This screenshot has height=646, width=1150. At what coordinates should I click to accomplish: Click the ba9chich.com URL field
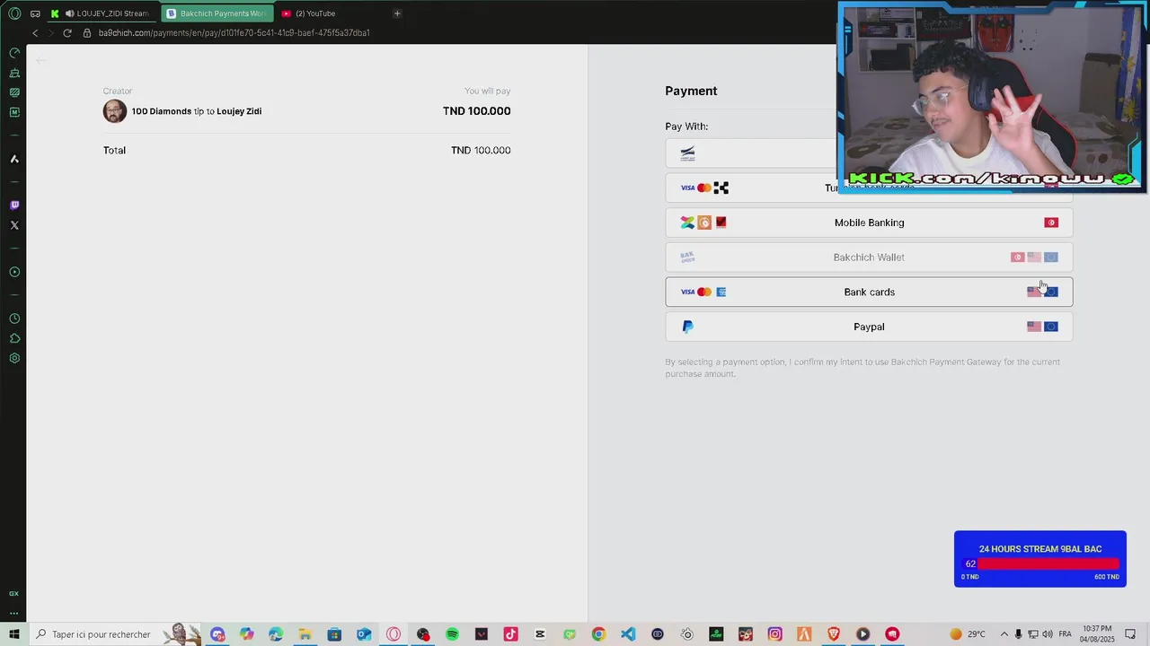point(234,33)
